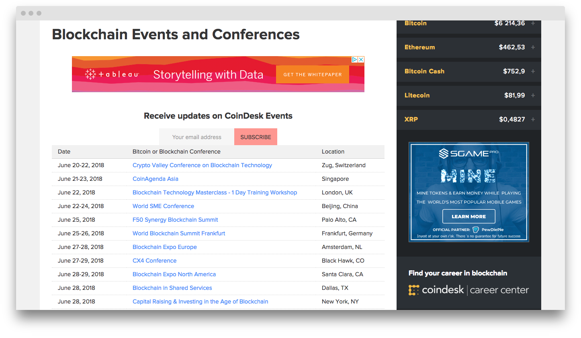Open the Blockchain Expo Europe link
This screenshot has width=581, height=338.
[165, 247]
